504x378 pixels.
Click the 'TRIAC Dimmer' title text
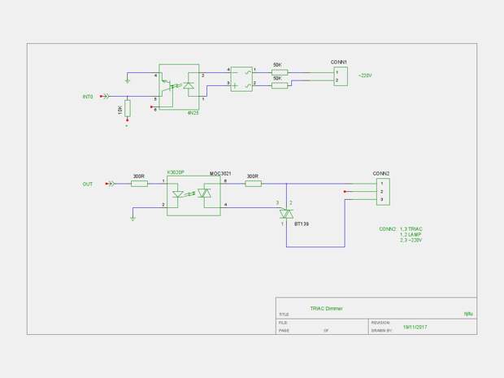[326, 309]
